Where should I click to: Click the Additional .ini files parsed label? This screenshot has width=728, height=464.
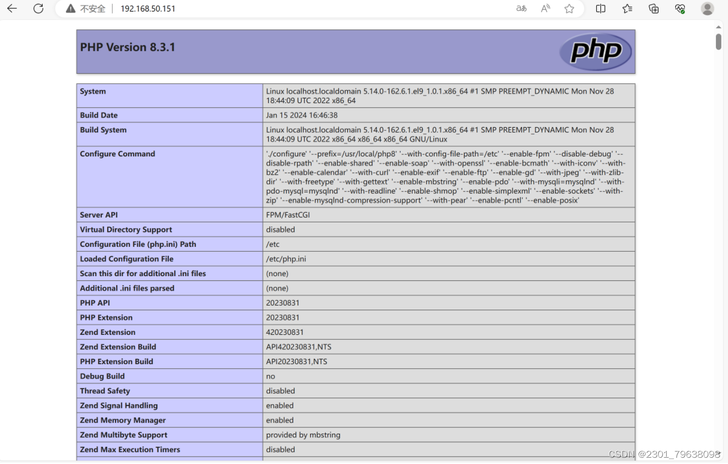[127, 288]
